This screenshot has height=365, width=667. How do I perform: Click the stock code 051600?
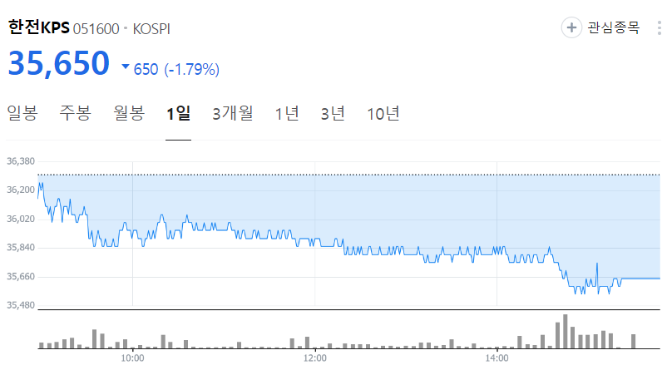96,29
